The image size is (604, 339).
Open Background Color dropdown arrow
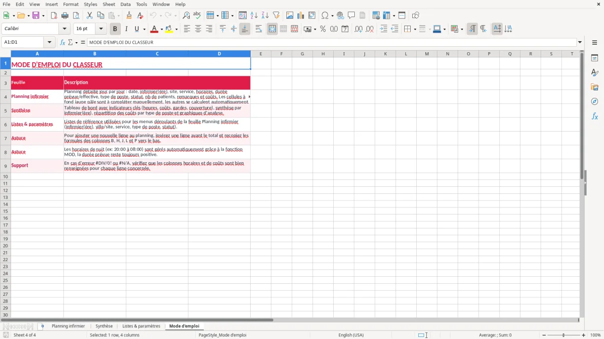[x=176, y=29]
